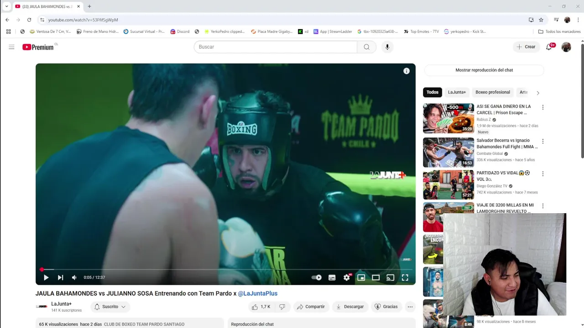
Task: Skip to next video
Action: (x=60, y=277)
